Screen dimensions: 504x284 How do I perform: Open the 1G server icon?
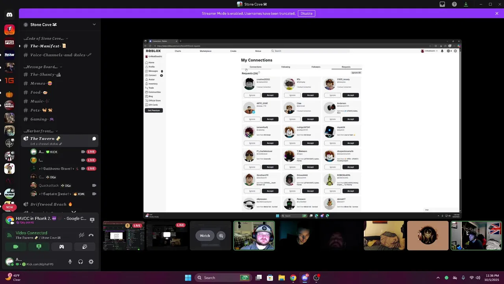[x=9, y=80]
